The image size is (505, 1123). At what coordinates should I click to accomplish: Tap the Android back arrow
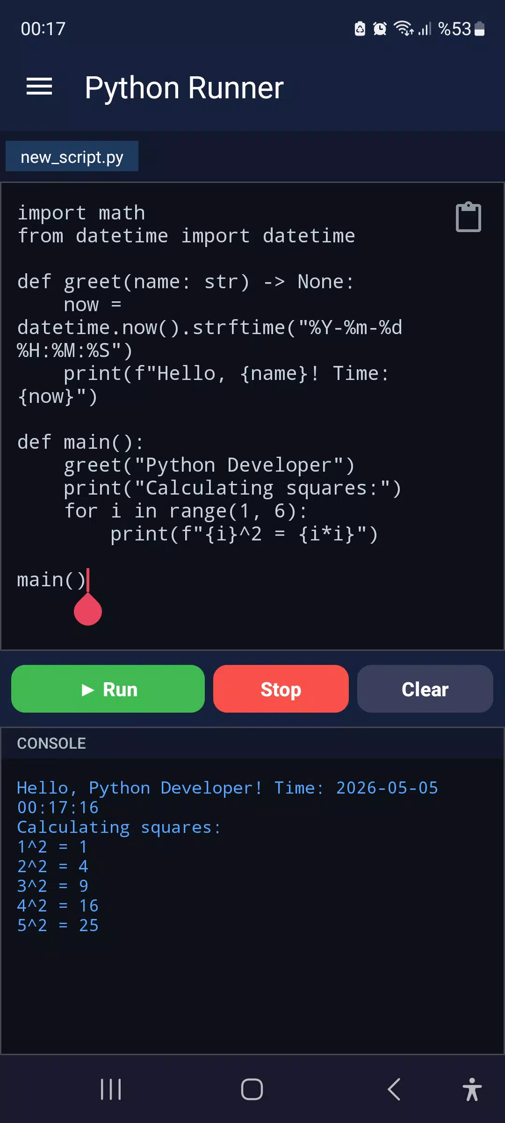[x=394, y=1089]
